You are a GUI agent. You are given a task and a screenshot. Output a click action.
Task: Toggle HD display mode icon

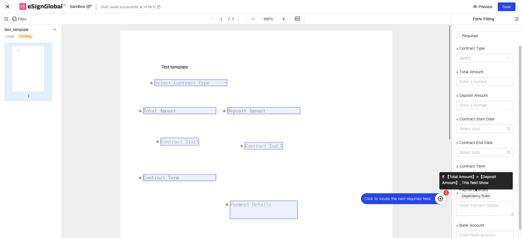[x=297, y=19]
